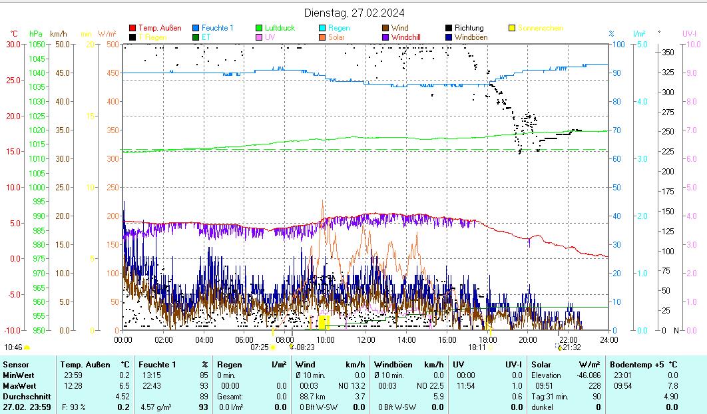Click the blue Feuchte 1 legend swatch
The width and height of the screenshot is (707, 414).
(x=196, y=29)
